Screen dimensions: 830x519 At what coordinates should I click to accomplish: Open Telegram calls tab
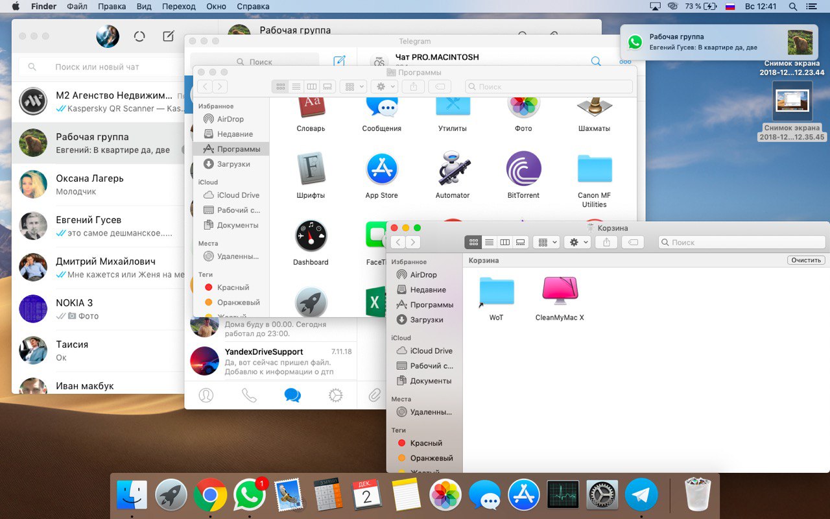point(249,395)
